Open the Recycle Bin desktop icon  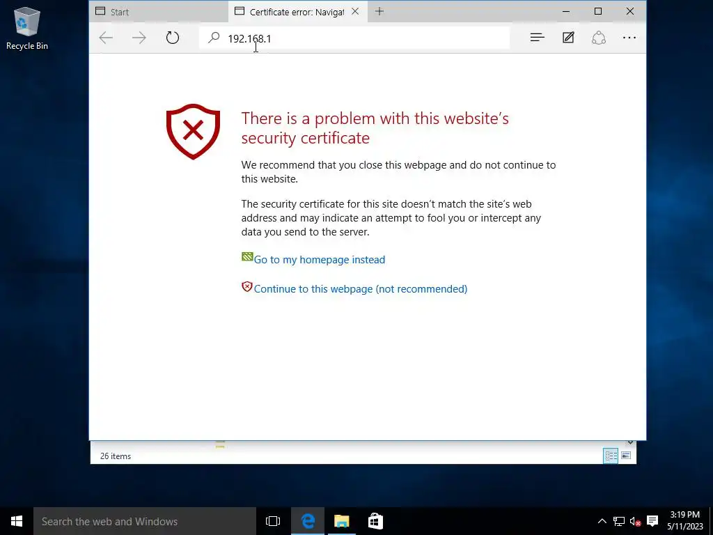point(27,28)
